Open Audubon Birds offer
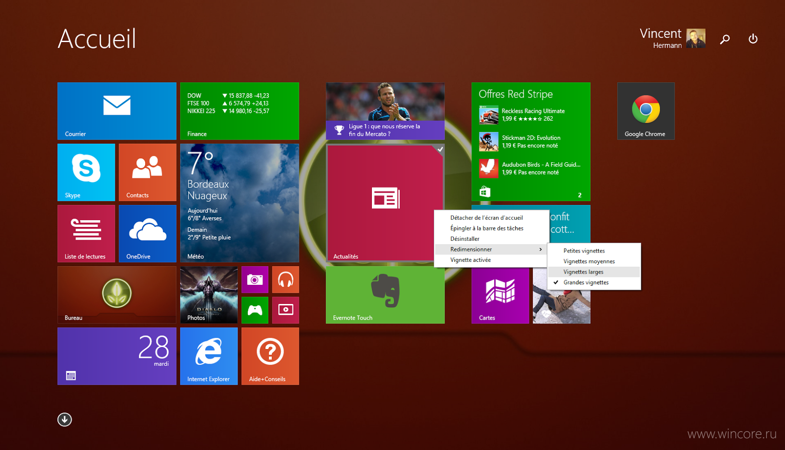785x450 pixels. (531, 169)
